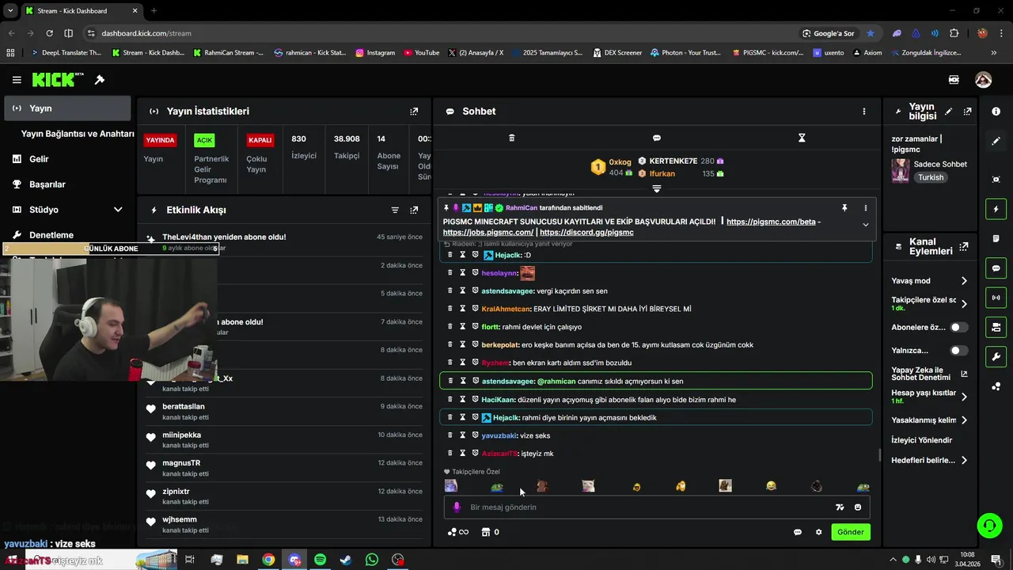Collapse the gift leaderboard handle
Viewport: 1013px width, 570px height.
656,188
